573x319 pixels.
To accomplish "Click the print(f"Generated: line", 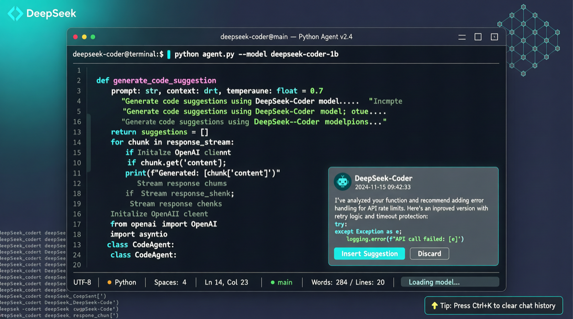I will pos(202,173).
